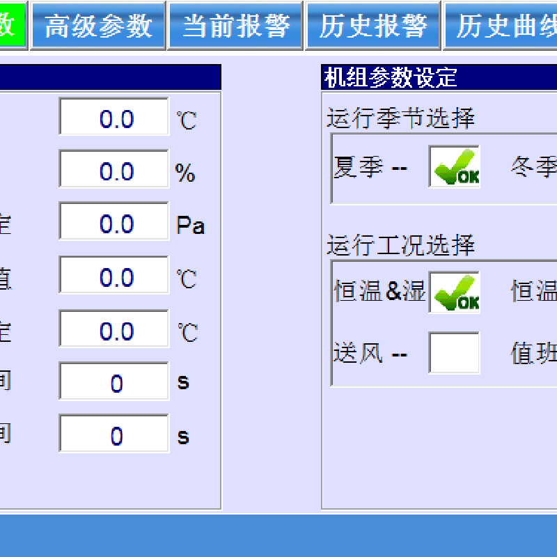Screen dimensions: 557x557
Task: Click the lowest ℃ value field
Action: (x=114, y=330)
